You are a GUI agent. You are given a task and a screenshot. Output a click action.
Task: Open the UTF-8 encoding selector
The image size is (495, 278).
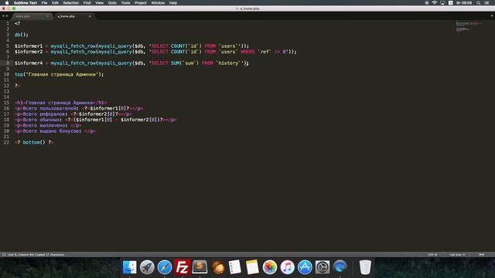[x=432, y=254]
